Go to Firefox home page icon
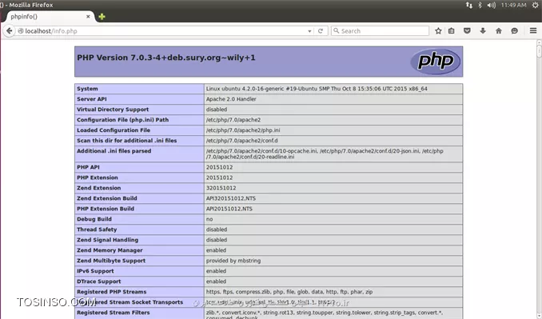This screenshot has width=542, height=319. pyautogui.click(x=499, y=30)
